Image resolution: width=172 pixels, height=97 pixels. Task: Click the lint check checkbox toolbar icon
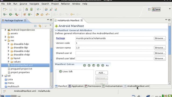click(x=38, y=9)
